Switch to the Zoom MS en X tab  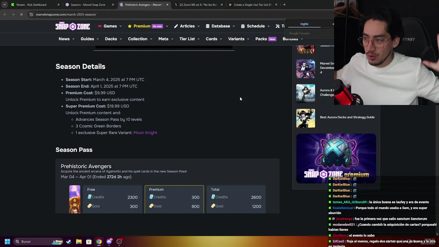click(199, 5)
